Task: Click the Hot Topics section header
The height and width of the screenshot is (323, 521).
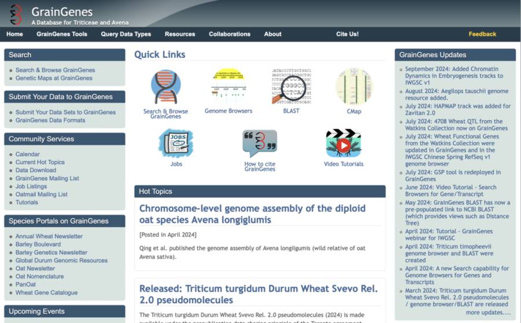Action: tap(260, 191)
